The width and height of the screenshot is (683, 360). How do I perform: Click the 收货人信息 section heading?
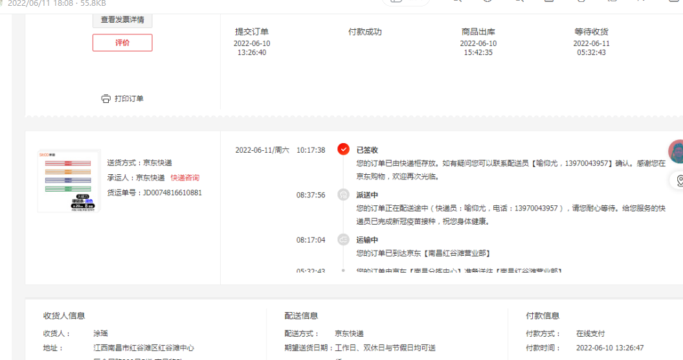(x=64, y=315)
